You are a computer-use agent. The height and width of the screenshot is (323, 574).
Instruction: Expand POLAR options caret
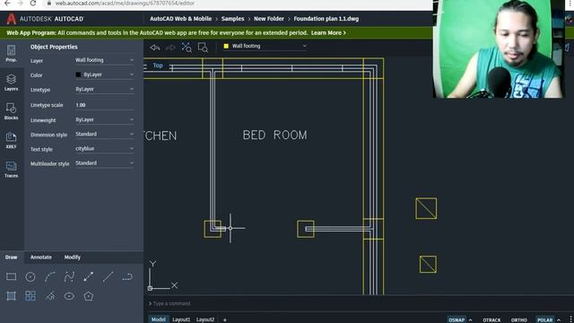click(x=559, y=319)
